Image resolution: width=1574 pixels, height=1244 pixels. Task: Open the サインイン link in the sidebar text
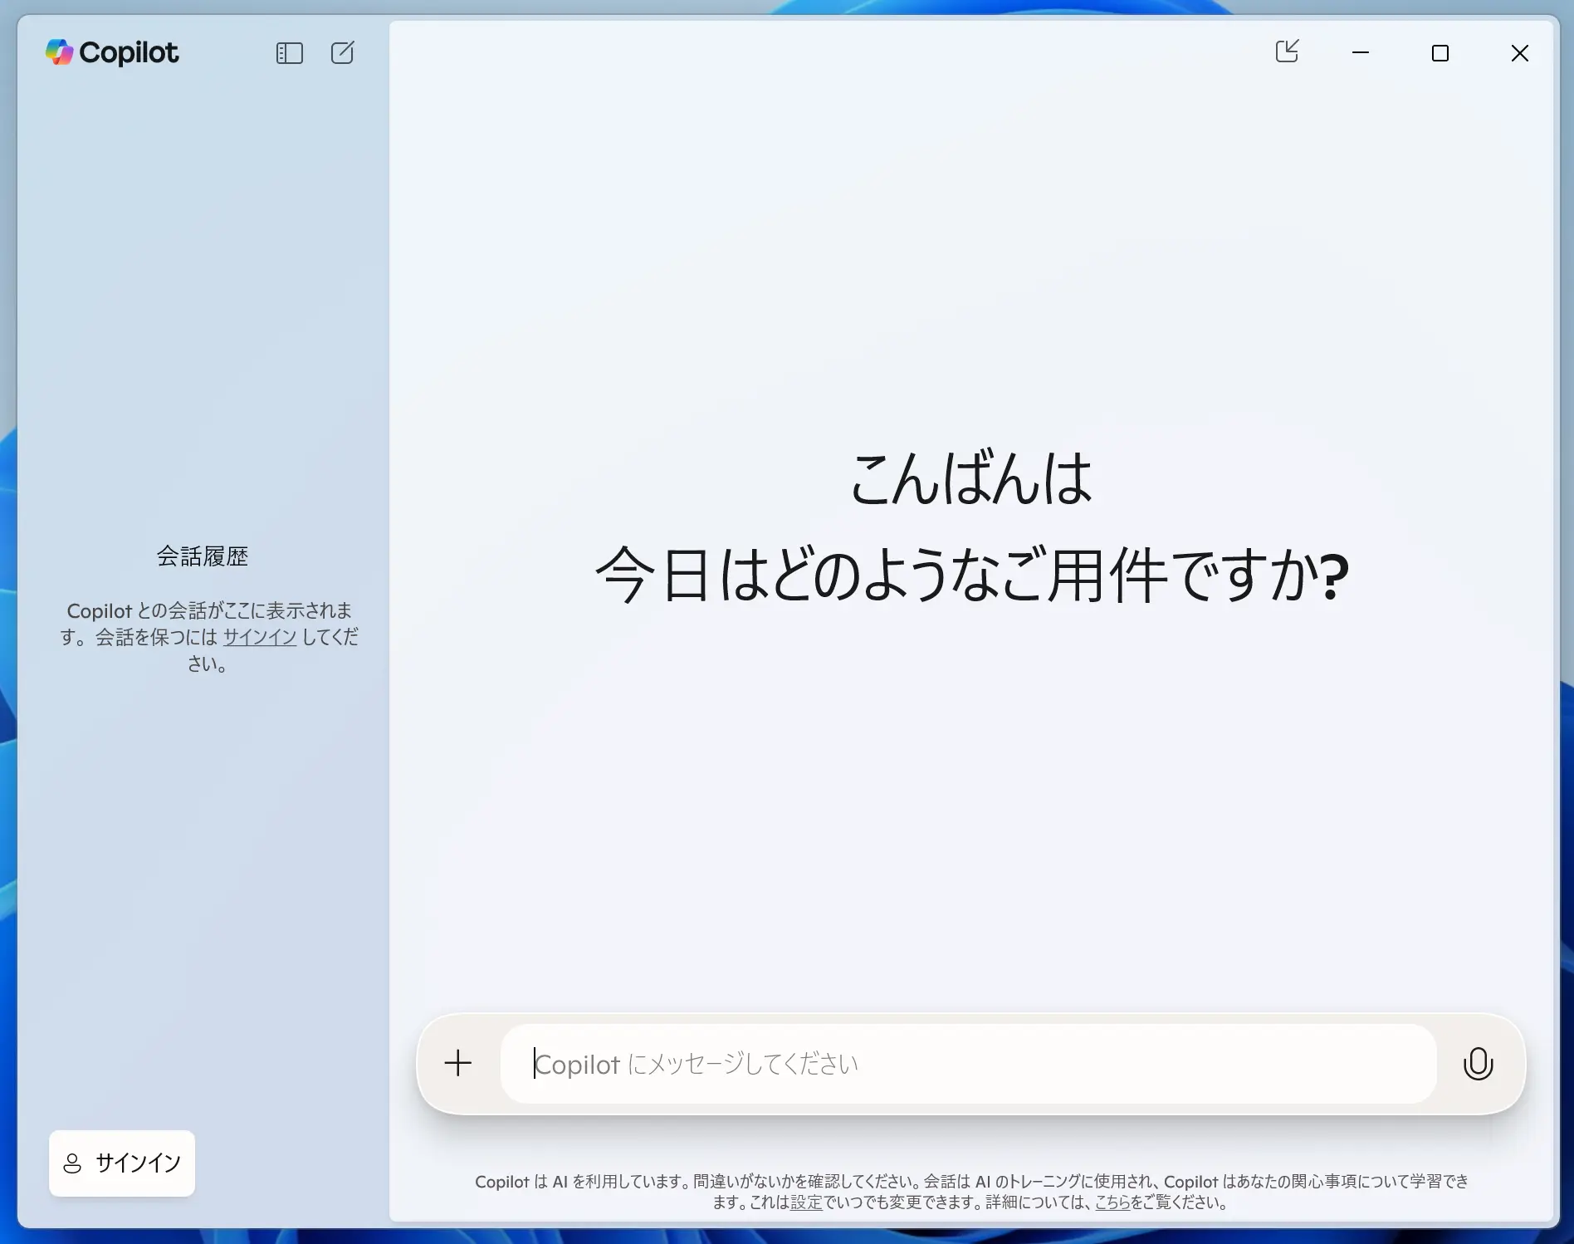tap(258, 637)
